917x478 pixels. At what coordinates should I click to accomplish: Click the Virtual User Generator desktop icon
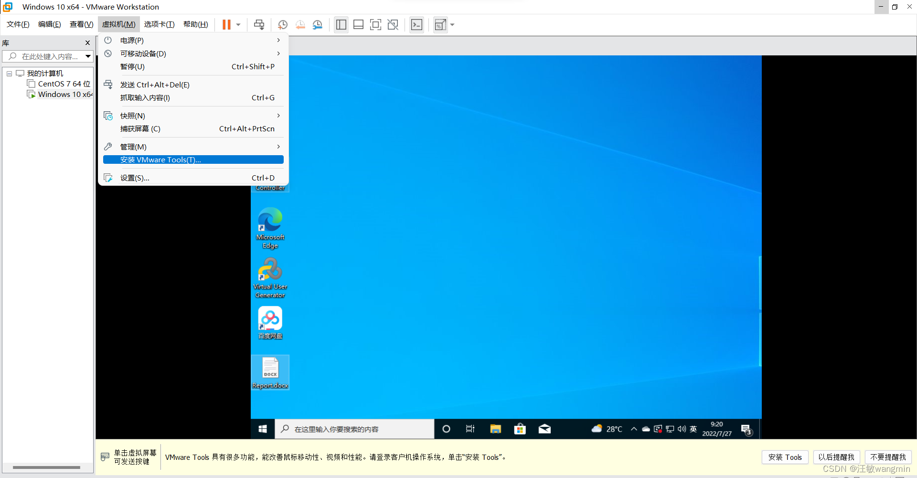click(x=270, y=277)
